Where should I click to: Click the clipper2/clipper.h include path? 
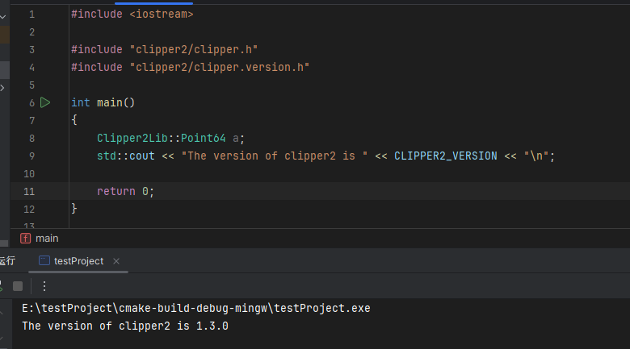194,49
